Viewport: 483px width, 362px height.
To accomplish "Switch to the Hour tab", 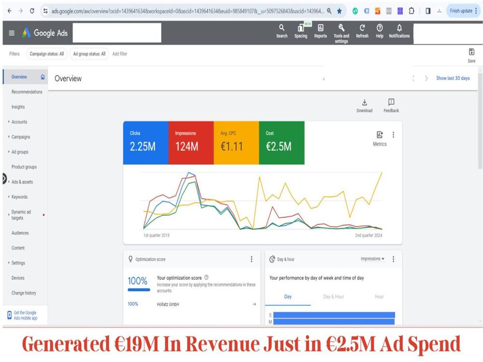I will point(379,297).
